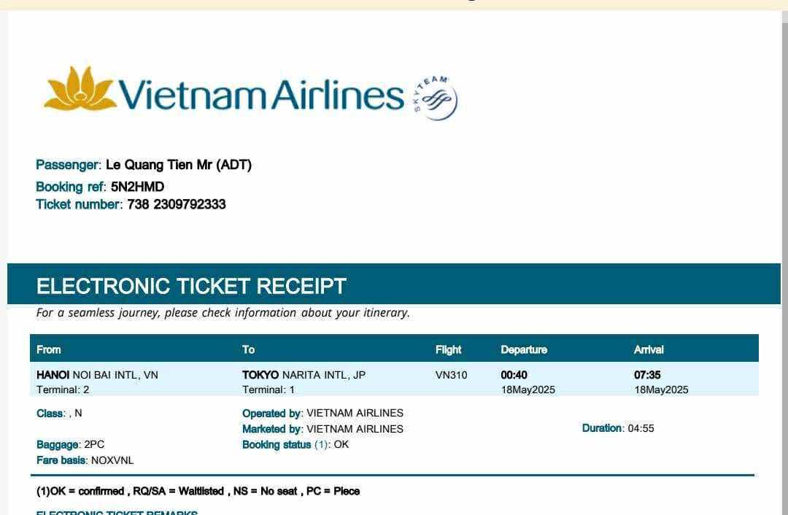
Task: Click the booking reference 5N2HMD
Action: (x=137, y=187)
